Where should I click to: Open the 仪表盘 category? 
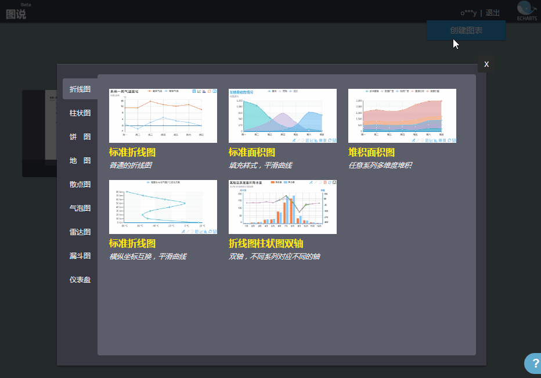(x=80, y=280)
